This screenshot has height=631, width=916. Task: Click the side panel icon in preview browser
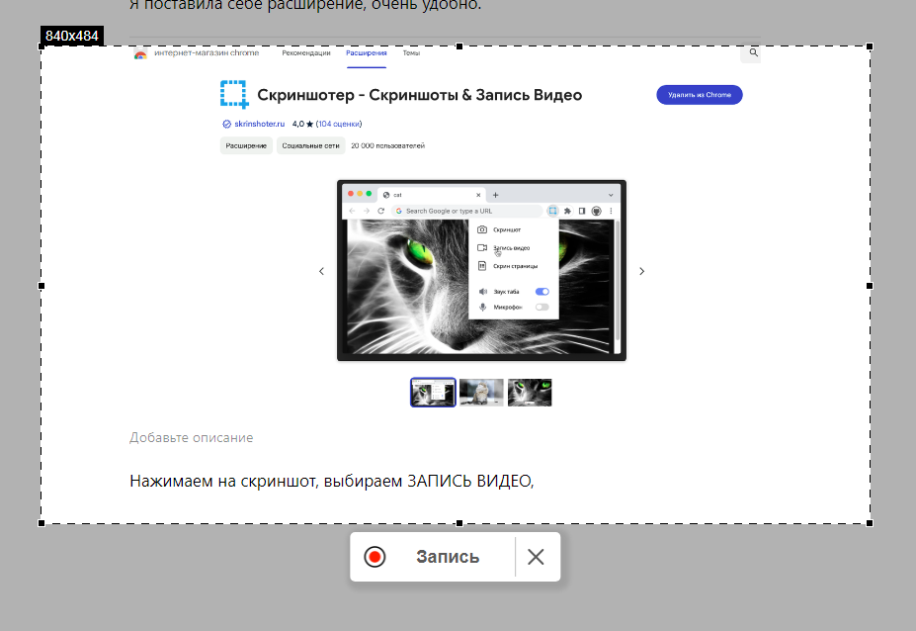582,211
